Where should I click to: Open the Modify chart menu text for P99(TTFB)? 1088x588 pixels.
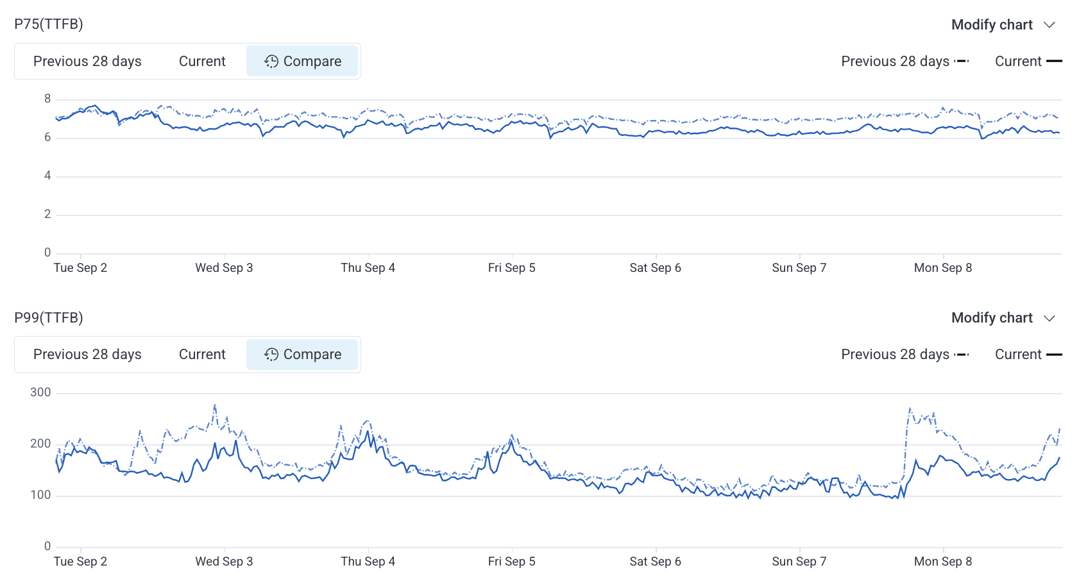click(x=991, y=318)
